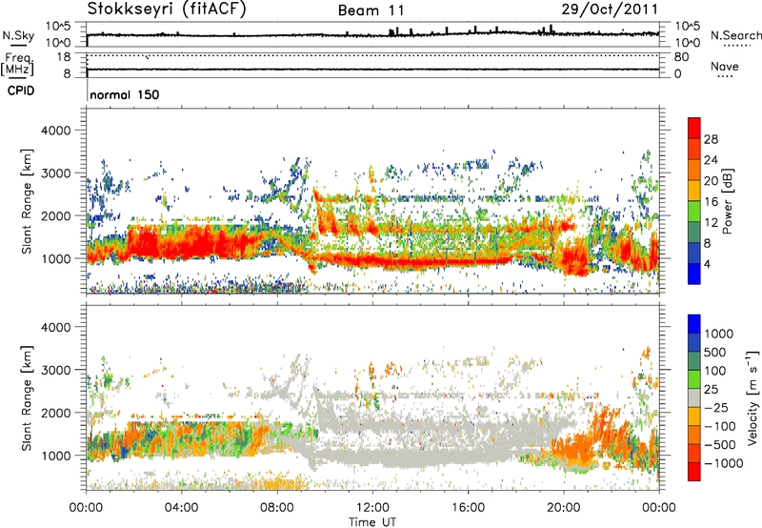The width and height of the screenshot is (762, 528).
Task: Click the '12:00' time axis tick label
Action: [372, 508]
